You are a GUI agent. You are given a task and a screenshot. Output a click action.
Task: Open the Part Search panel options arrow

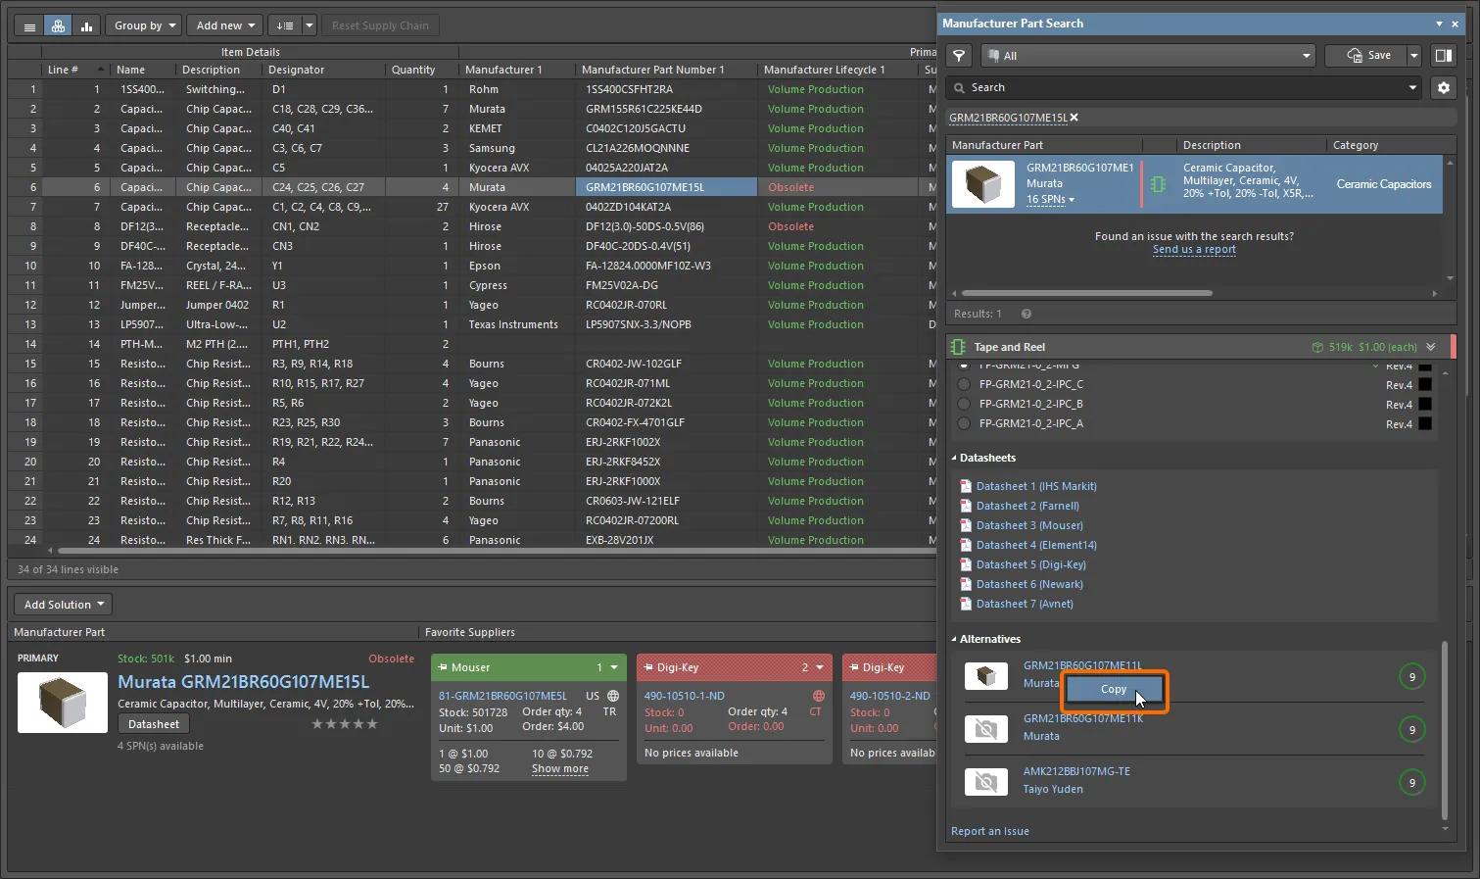(x=1439, y=24)
